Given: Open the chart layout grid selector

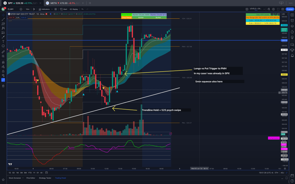Looking at the screenshot, I should tap(56, 9).
